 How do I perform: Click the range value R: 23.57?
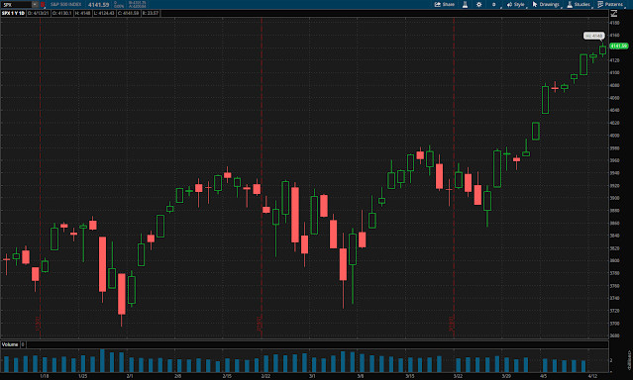pos(151,13)
